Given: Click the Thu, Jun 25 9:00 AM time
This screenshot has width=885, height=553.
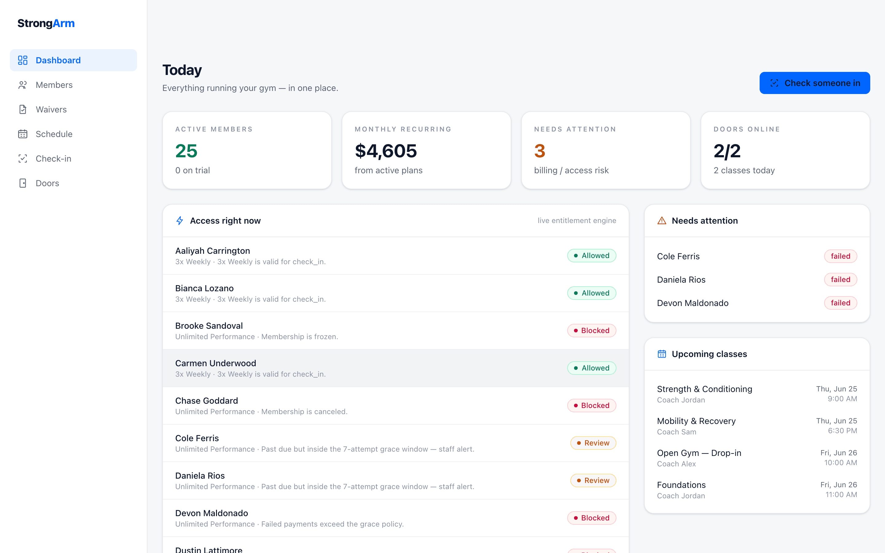Looking at the screenshot, I should coord(836,394).
